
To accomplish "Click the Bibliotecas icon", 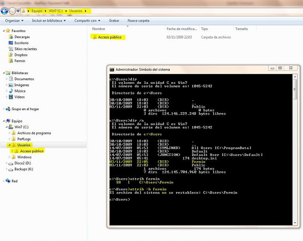I will 8,73.
